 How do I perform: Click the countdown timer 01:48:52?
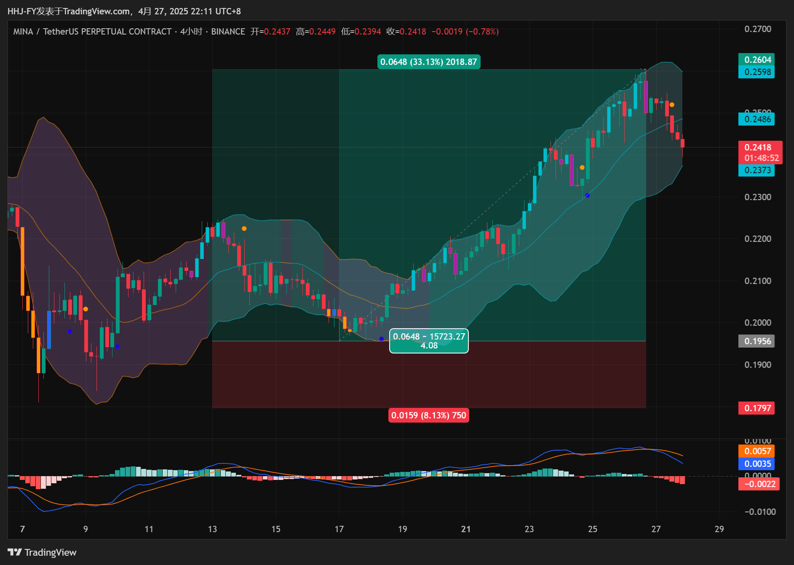pyautogui.click(x=762, y=158)
